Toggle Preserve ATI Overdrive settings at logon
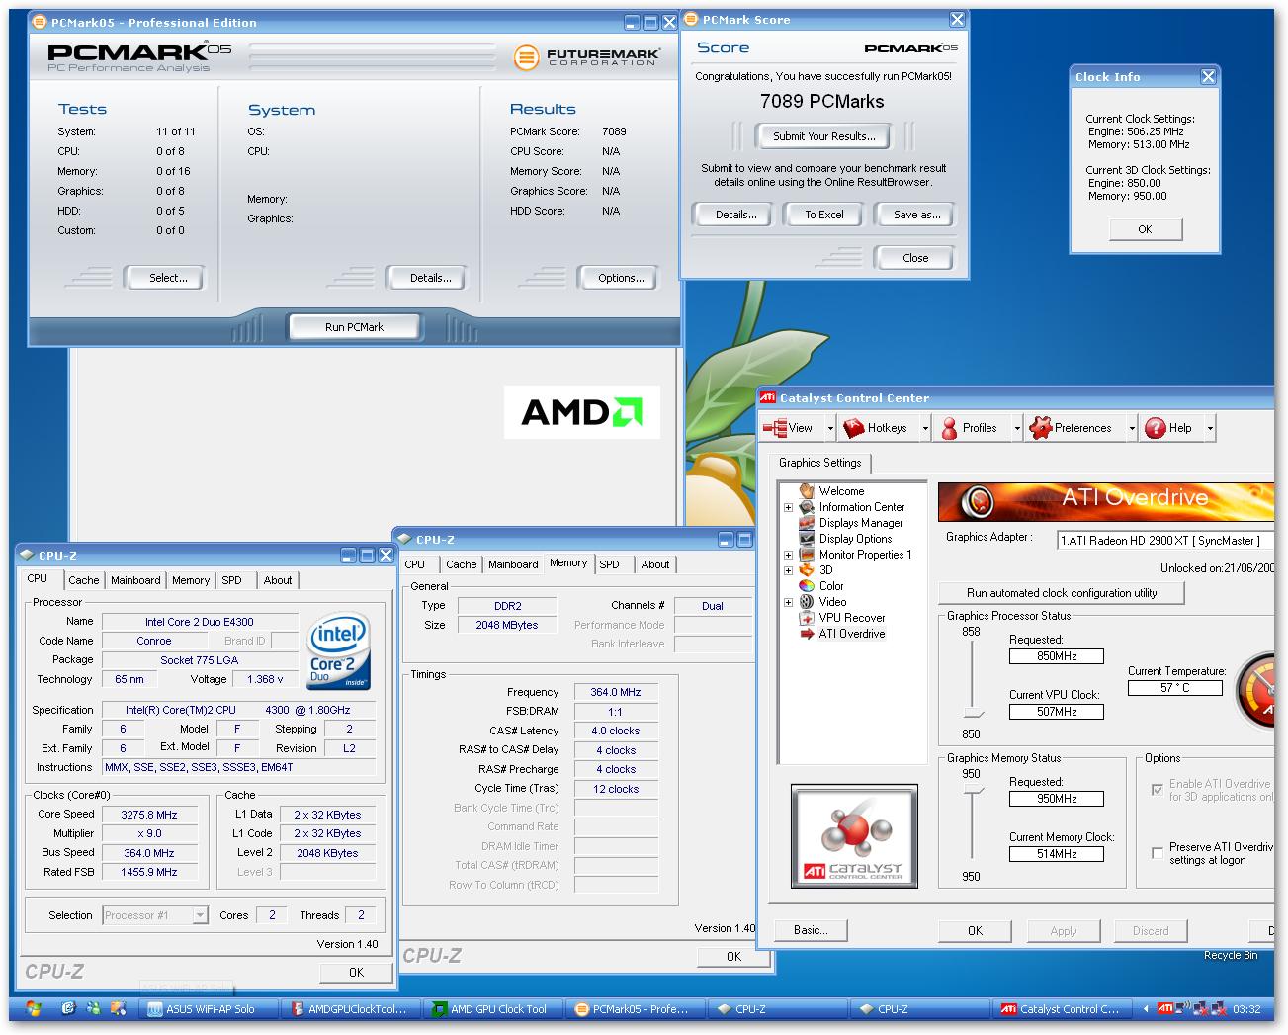 pos(1158,853)
